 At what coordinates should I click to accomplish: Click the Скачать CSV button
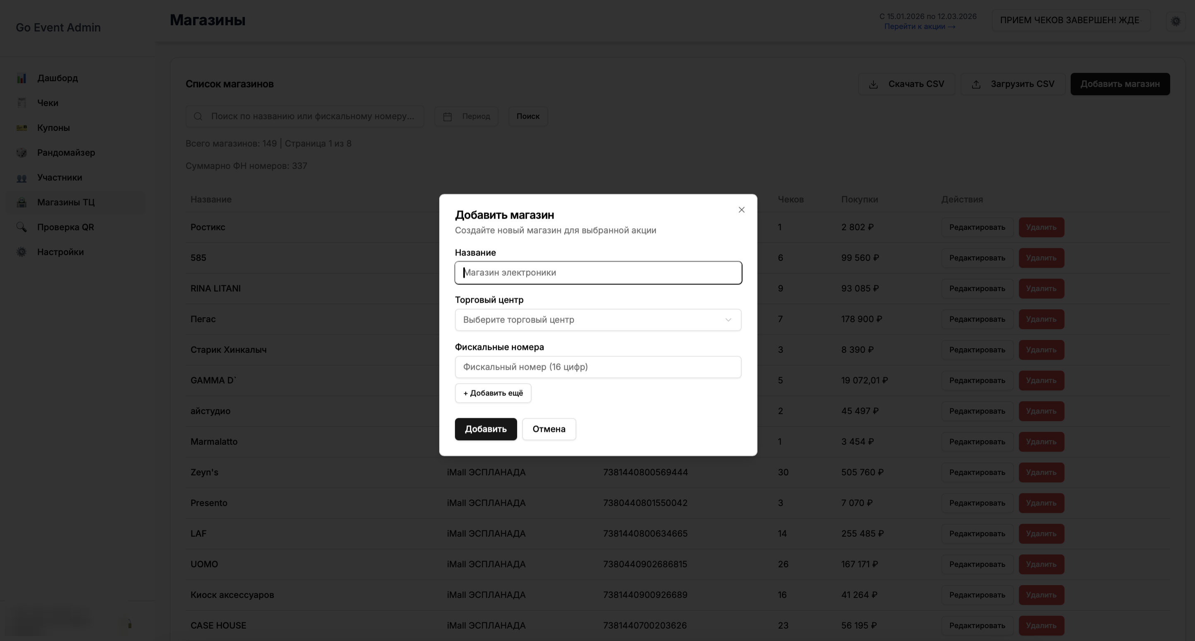(907, 84)
